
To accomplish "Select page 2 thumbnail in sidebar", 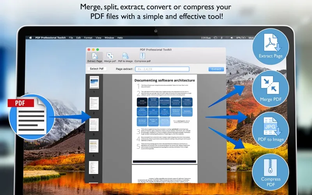I will tap(94, 103).
